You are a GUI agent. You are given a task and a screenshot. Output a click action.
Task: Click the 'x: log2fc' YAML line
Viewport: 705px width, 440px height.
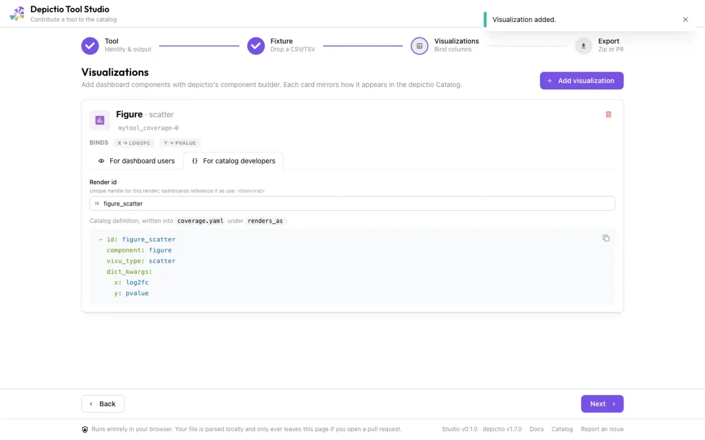click(131, 282)
